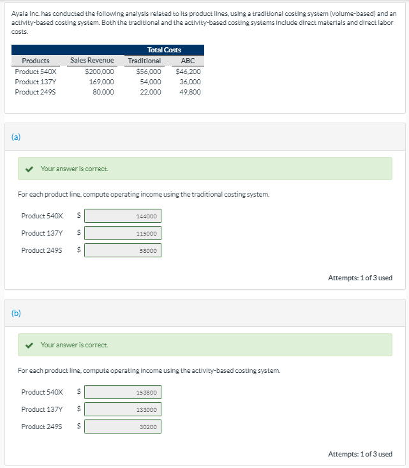The height and width of the screenshot is (468, 409).
Task: Click the green checkmark icon in part (b)
Action: click(29, 345)
